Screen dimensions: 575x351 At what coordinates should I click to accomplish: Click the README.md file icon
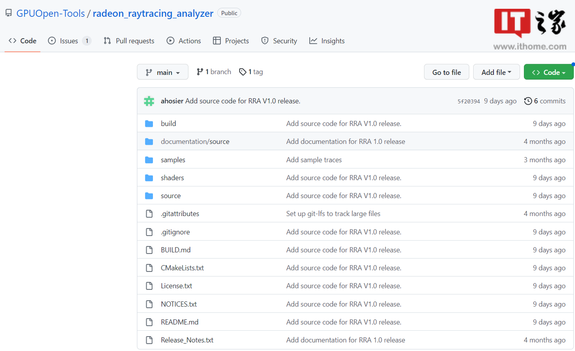click(149, 322)
